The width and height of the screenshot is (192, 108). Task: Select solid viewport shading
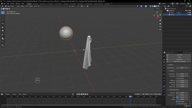155,6
